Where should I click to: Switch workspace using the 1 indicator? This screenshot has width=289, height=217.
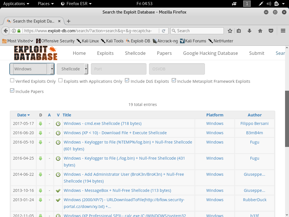[x=247, y=4]
